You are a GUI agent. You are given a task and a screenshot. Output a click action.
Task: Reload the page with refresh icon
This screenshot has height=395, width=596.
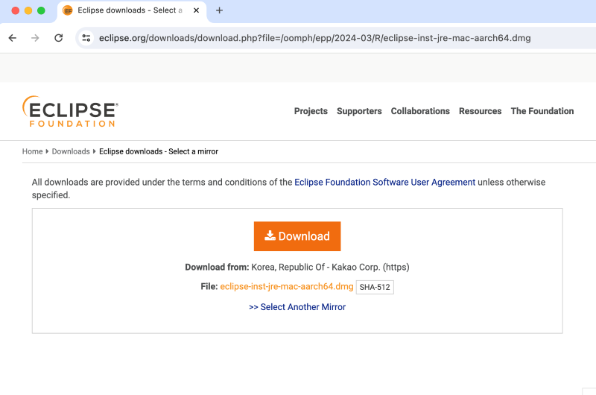click(x=59, y=38)
